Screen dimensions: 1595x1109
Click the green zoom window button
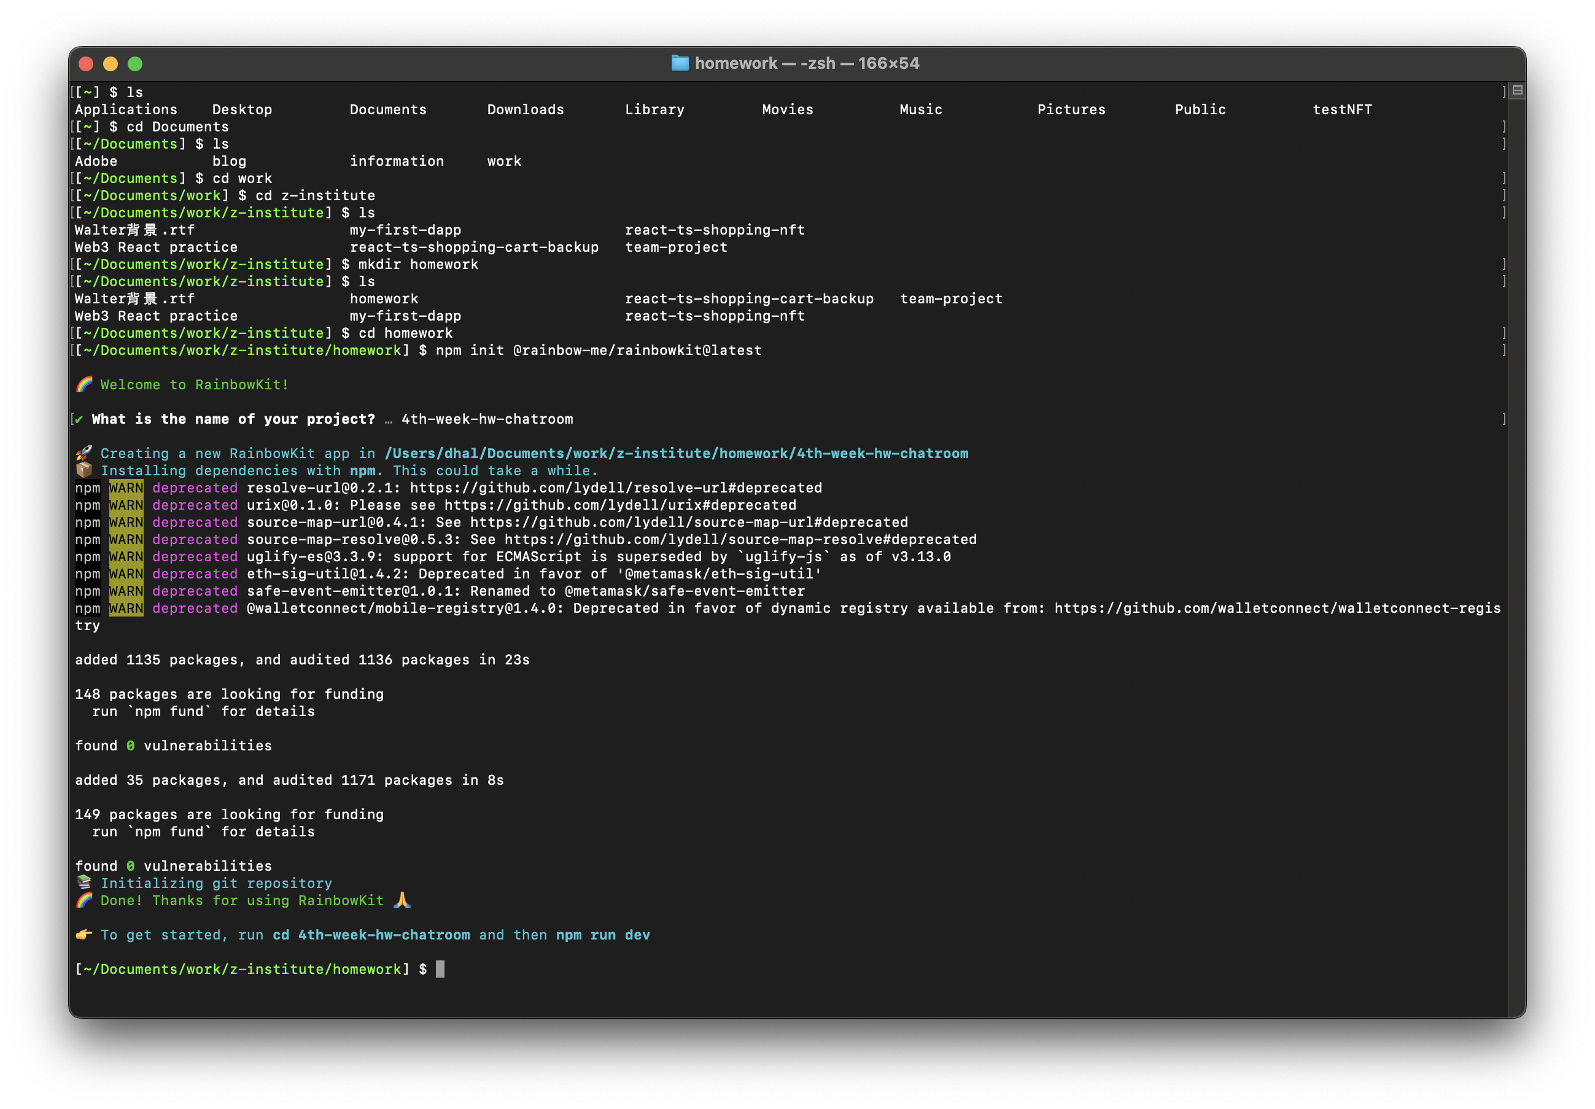coord(136,64)
